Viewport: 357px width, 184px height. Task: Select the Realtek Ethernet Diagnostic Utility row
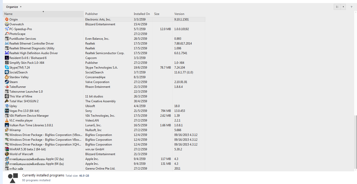tap(104, 48)
